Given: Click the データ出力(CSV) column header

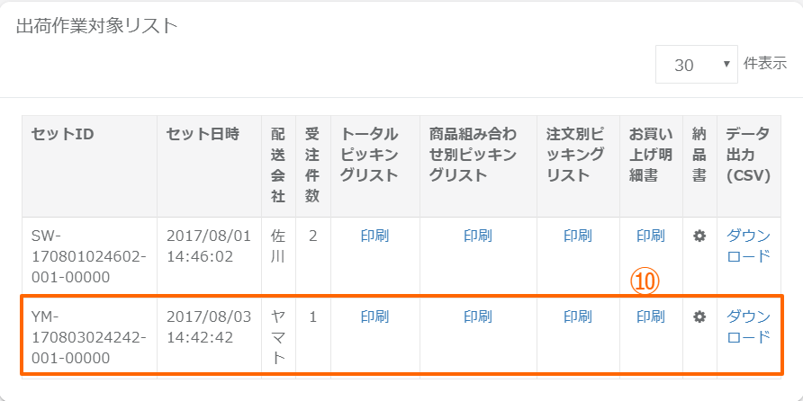Looking at the screenshot, I should point(748,155).
